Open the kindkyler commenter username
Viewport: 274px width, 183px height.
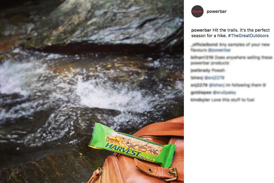pos(200,100)
